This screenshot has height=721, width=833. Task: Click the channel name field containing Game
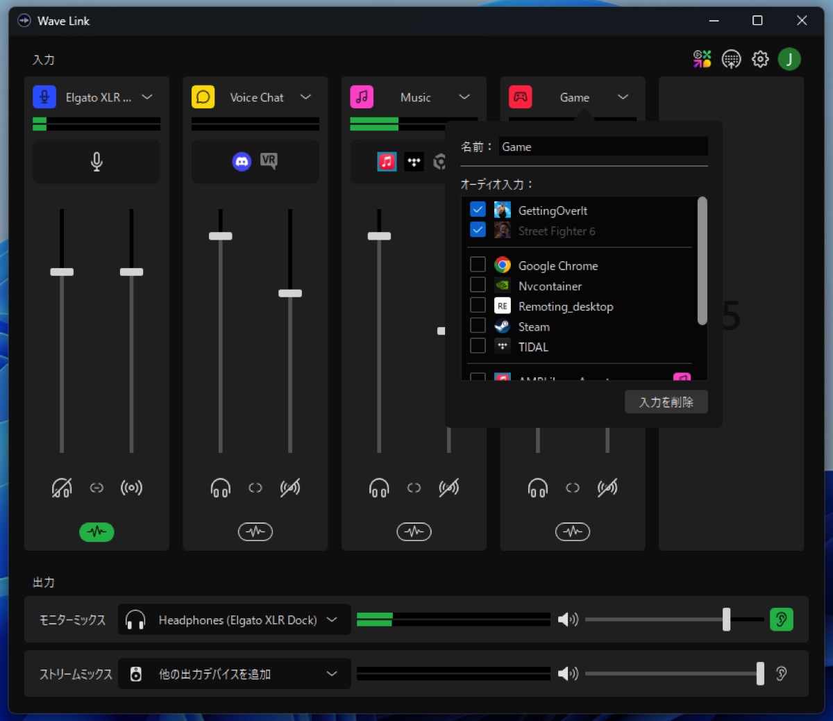pyautogui.click(x=603, y=147)
